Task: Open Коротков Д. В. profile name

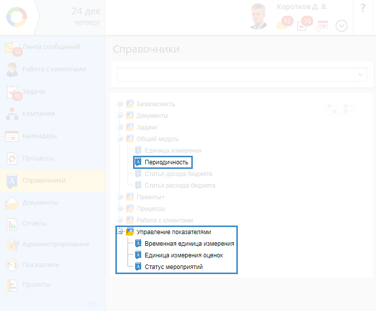Action: [x=302, y=7]
